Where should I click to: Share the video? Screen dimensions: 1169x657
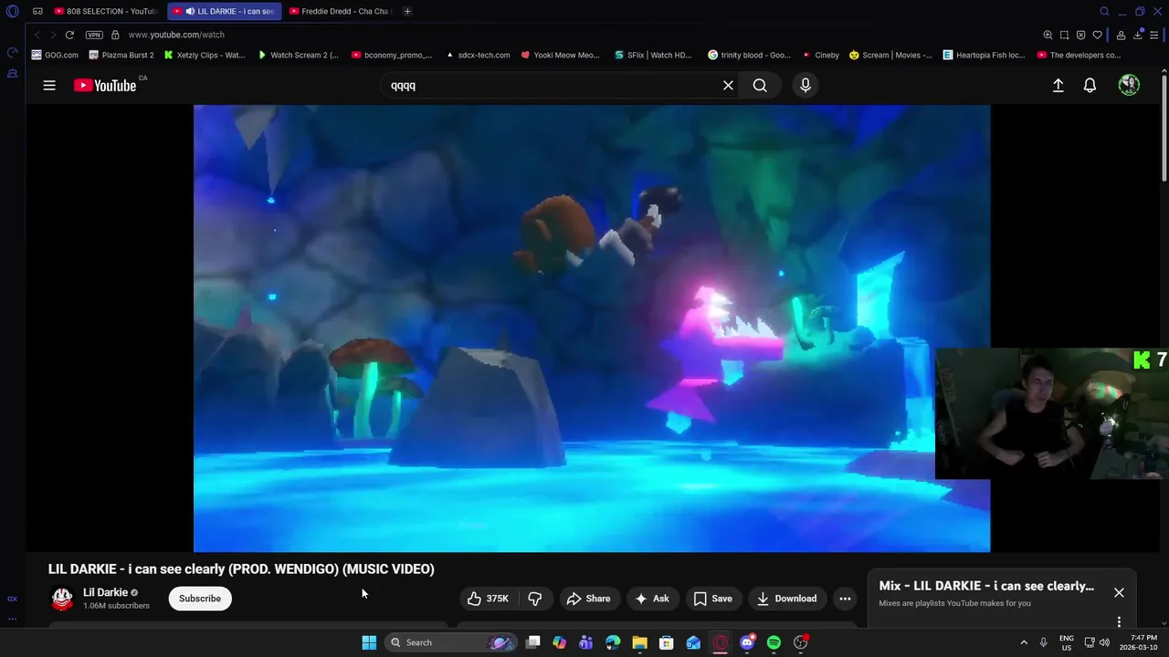[588, 599]
